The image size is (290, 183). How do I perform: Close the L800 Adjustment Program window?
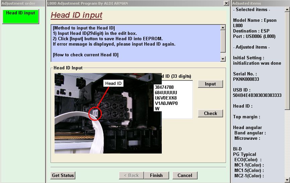(226, 3)
